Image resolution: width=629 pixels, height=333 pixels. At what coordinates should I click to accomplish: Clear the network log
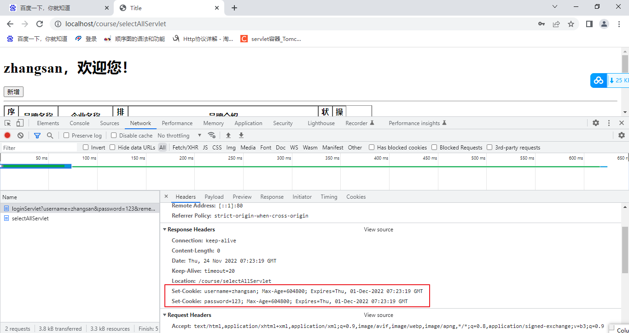[x=20, y=135]
